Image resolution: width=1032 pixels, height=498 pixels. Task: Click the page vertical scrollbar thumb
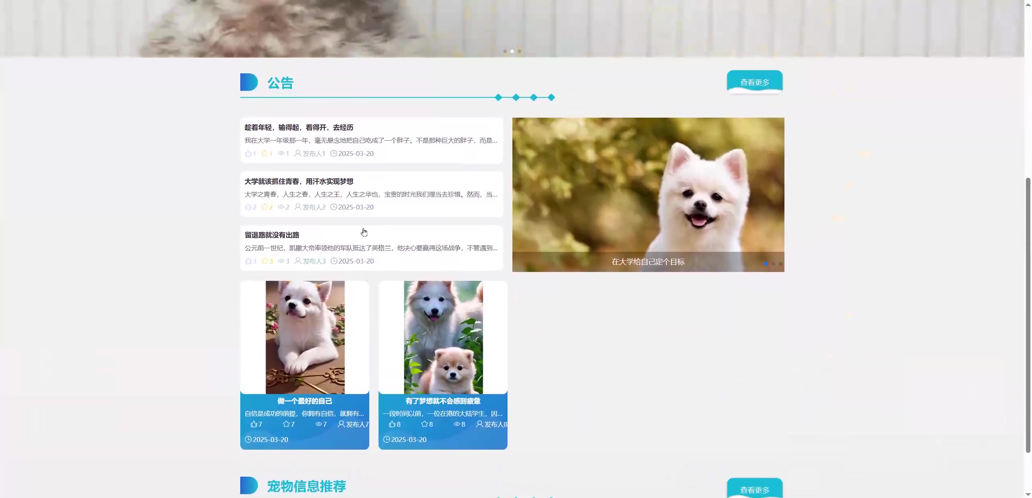(x=1028, y=314)
